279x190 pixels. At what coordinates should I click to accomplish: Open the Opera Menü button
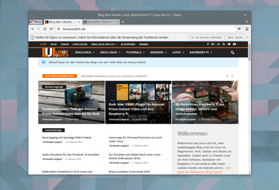click(x=36, y=22)
